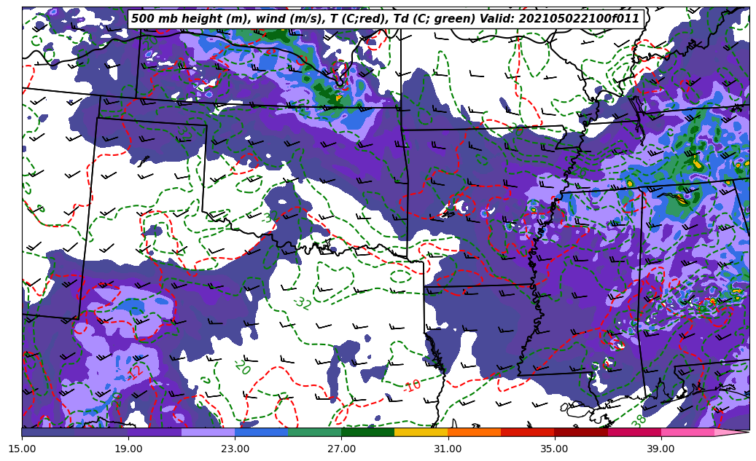Image resolution: width=756 pixels, height=461 pixels.
Task: Click the 31.00 colorbar tick label
Action: click(448, 449)
